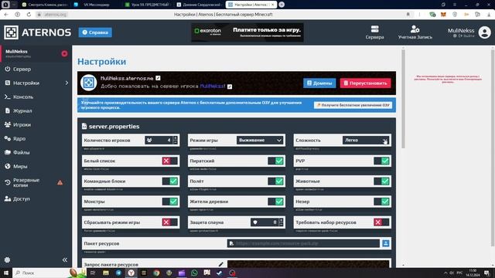Open the Журнал sidebar page
This screenshot has height=278, width=495.
(19, 110)
